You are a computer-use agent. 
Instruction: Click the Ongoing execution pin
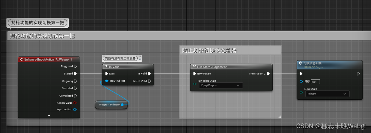(x=75, y=81)
